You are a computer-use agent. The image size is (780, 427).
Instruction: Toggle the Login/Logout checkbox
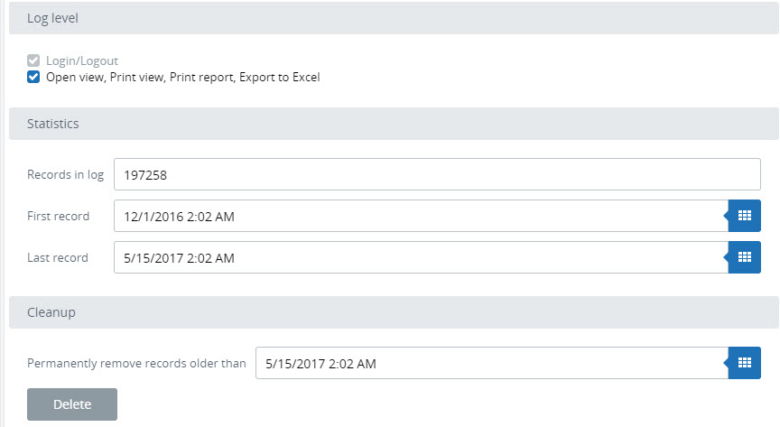33,61
